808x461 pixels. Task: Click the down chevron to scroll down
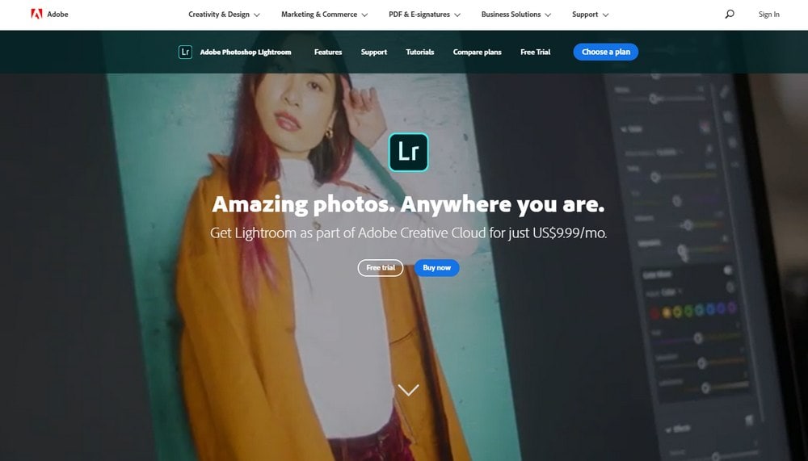pyautogui.click(x=408, y=390)
